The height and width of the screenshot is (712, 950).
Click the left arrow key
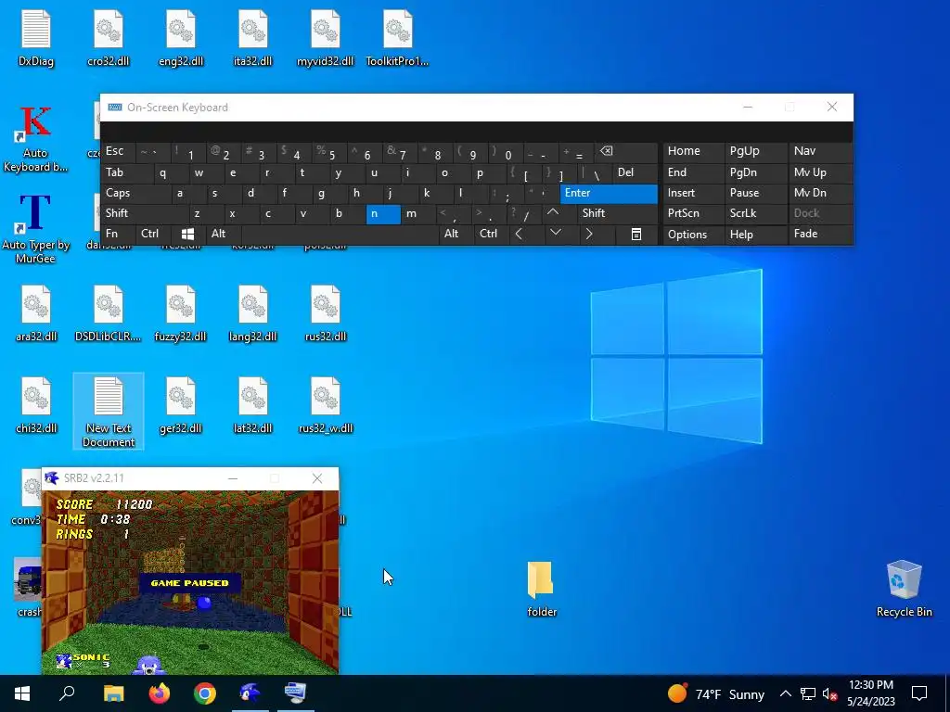click(527, 234)
